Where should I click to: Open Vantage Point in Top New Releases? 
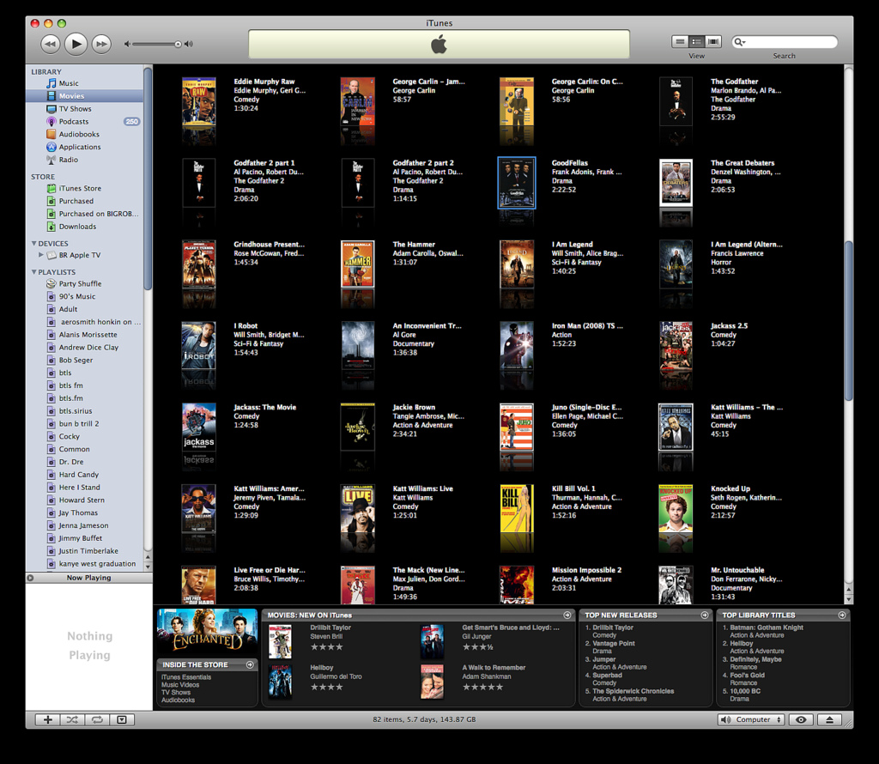pyautogui.click(x=613, y=644)
